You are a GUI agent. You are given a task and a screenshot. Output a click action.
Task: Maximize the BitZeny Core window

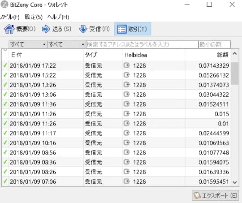pyautogui.click(x=209, y=4)
